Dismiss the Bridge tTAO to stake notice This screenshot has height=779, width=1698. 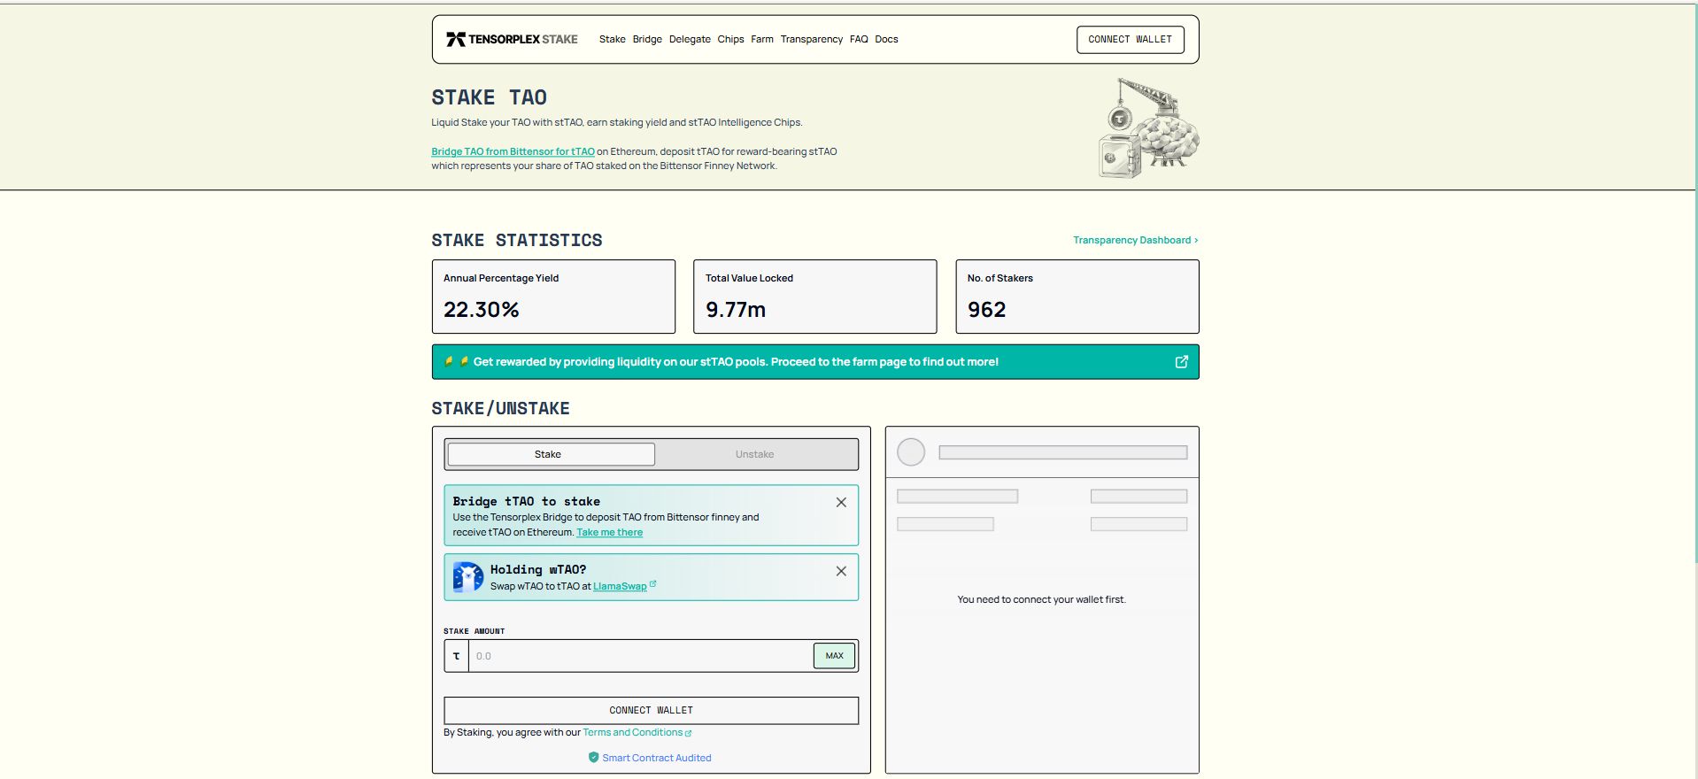click(x=841, y=502)
